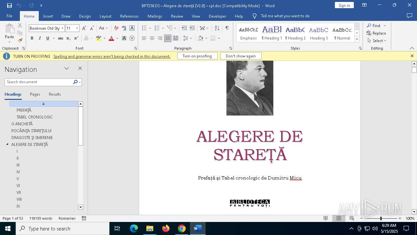Switch to Web Layout view
The width and height of the screenshot is (417, 235).
(352, 218)
